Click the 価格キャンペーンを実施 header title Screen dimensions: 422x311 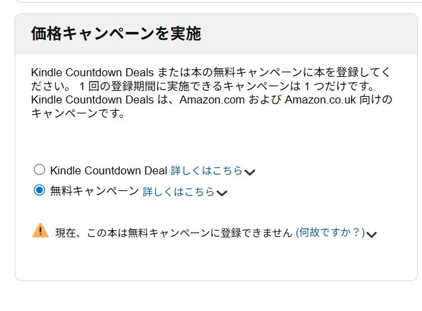pos(115,34)
